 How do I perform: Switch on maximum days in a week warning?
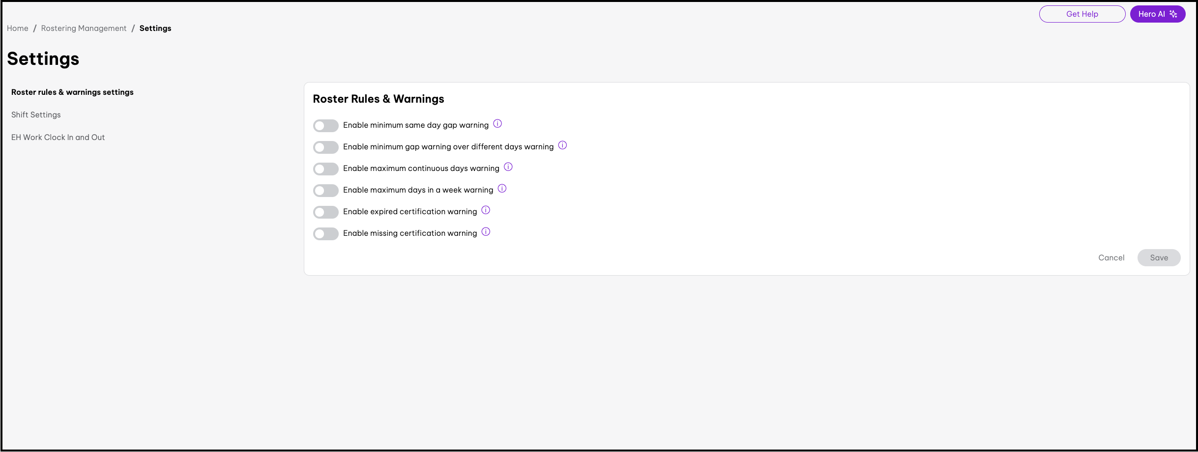(325, 191)
